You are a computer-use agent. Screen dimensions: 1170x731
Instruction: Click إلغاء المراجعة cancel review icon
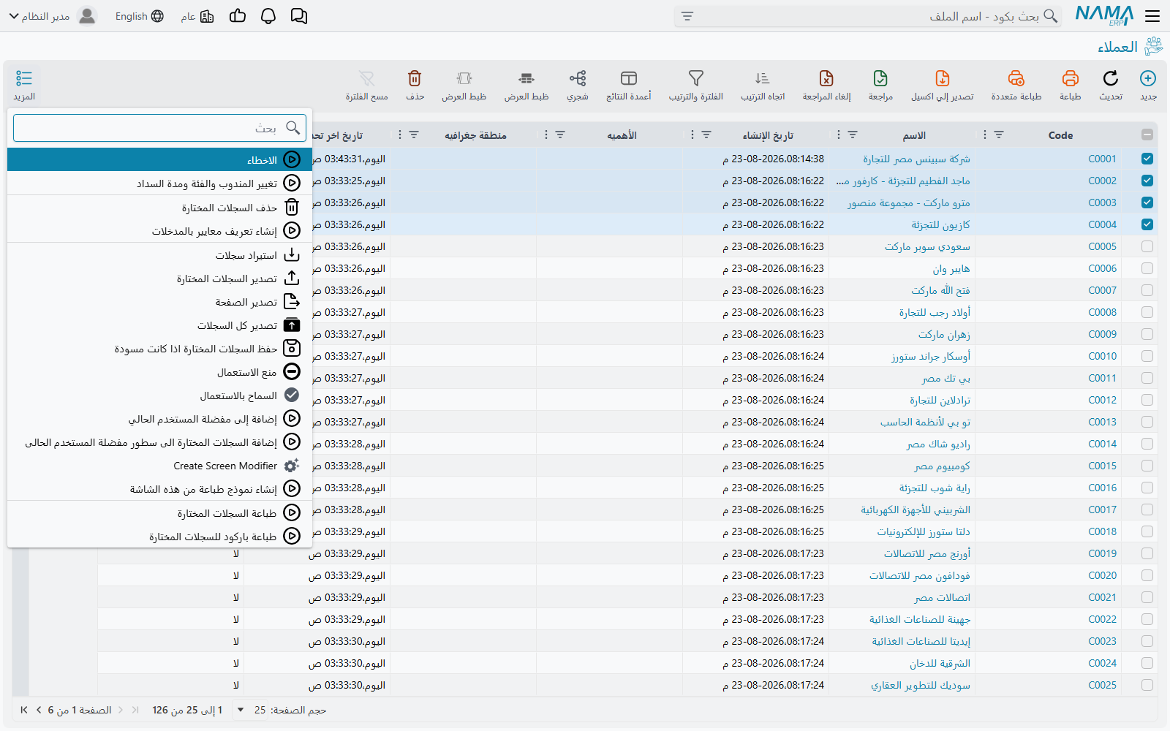826,78
